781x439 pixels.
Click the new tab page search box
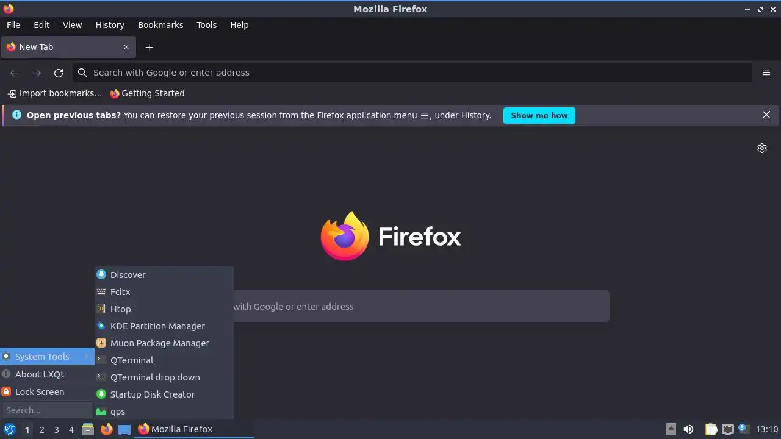tap(421, 306)
